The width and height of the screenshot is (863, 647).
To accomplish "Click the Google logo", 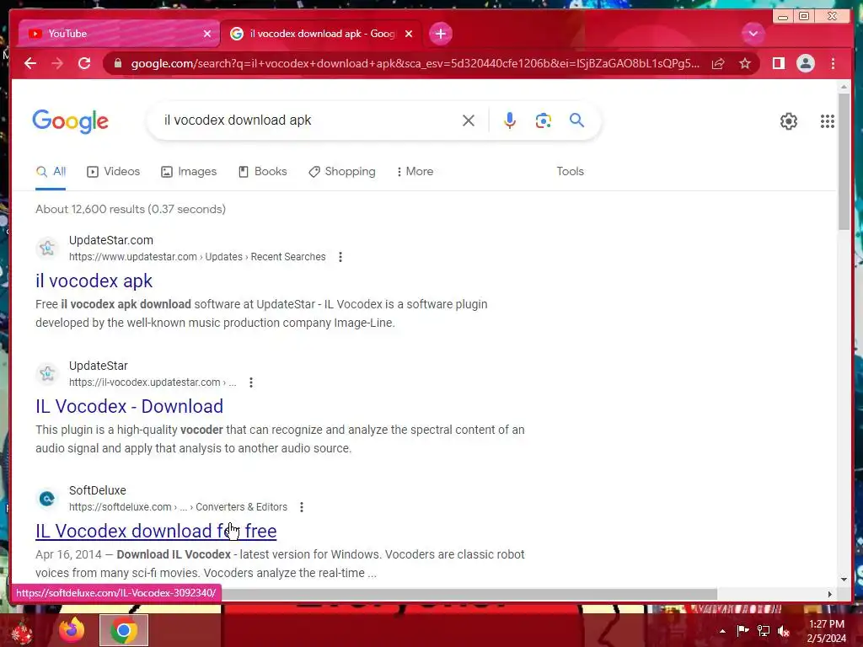I will 71,121.
